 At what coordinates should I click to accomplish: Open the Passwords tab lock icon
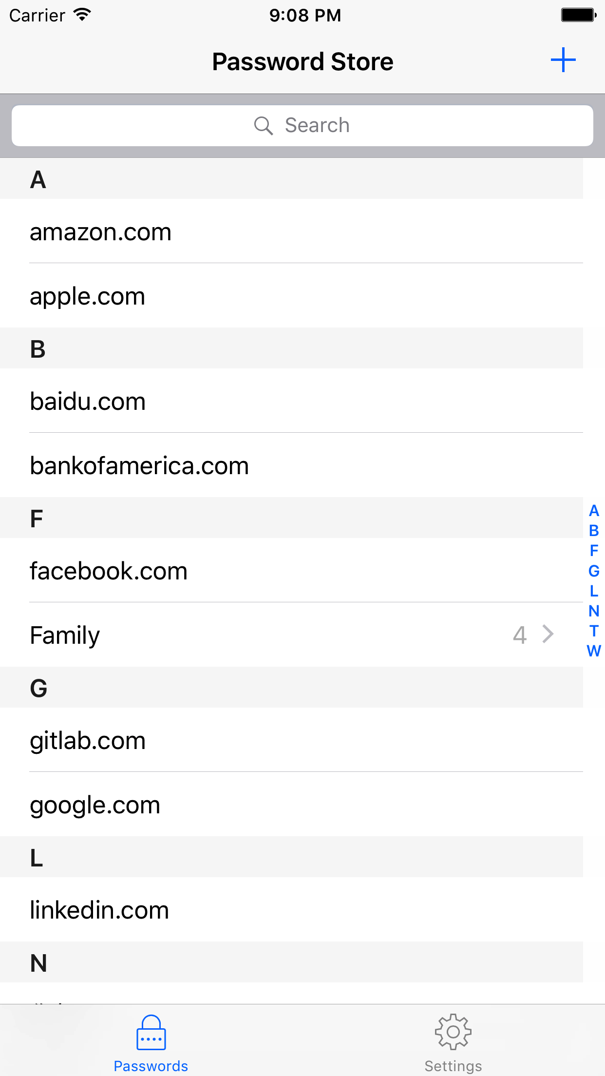click(151, 1033)
